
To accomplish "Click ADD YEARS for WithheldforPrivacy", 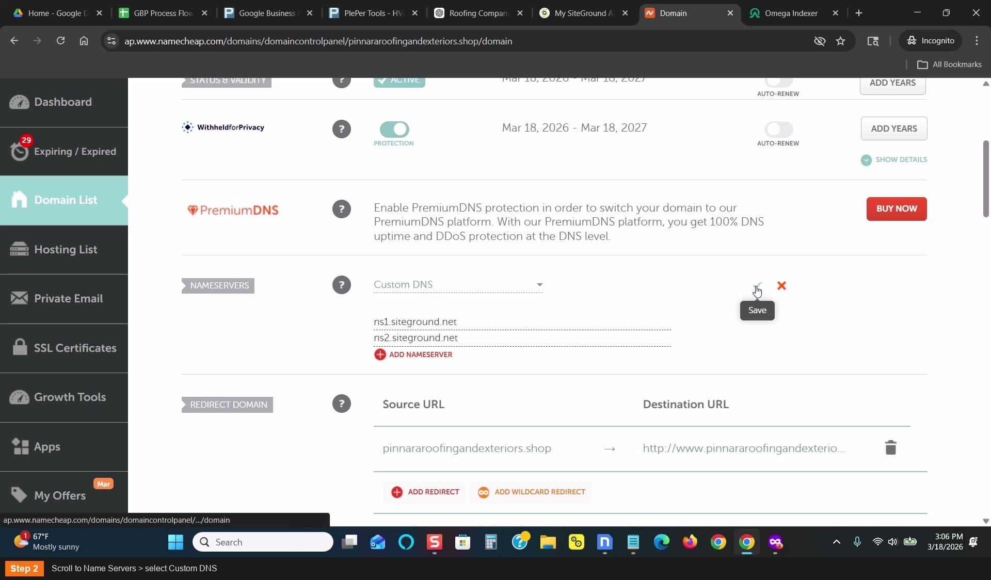I will pyautogui.click(x=894, y=128).
